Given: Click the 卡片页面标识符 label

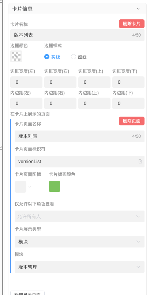Looking at the screenshot, I should coord(30,149).
